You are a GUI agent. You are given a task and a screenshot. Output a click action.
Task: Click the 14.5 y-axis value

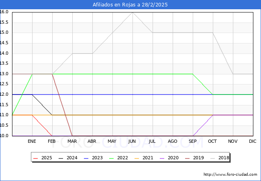pyautogui.click(x=4, y=43)
